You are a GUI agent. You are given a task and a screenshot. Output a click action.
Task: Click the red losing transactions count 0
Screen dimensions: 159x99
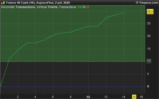point(88,7)
